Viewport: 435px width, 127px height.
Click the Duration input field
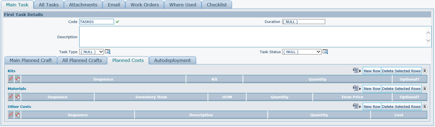pos(303,22)
